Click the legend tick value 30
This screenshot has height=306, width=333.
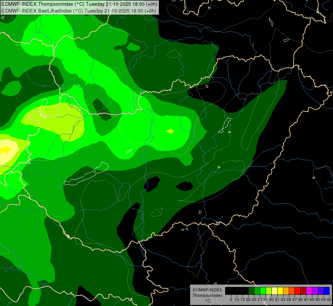271,300
